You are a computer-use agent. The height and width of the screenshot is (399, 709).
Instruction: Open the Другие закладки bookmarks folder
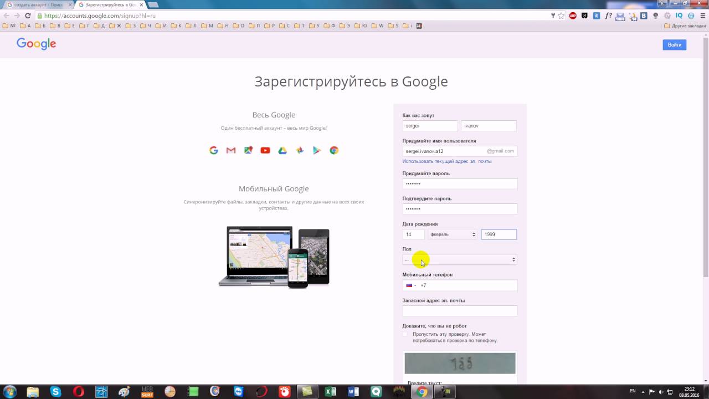pos(685,25)
